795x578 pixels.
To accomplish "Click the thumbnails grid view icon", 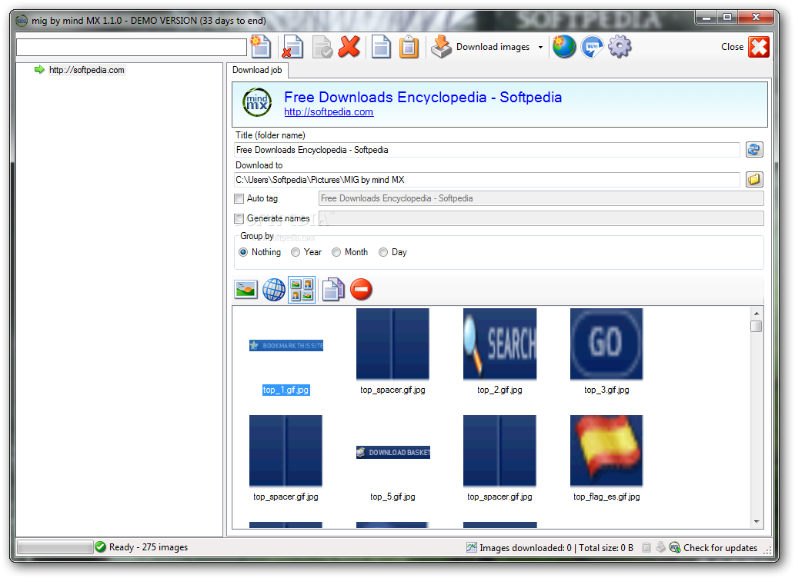I will [302, 290].
